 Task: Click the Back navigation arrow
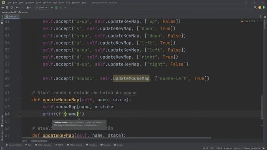pyautogui.click(x=17, y=7)
